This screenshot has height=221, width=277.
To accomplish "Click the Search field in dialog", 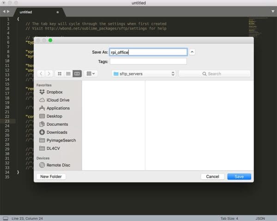I will [215, 74].
